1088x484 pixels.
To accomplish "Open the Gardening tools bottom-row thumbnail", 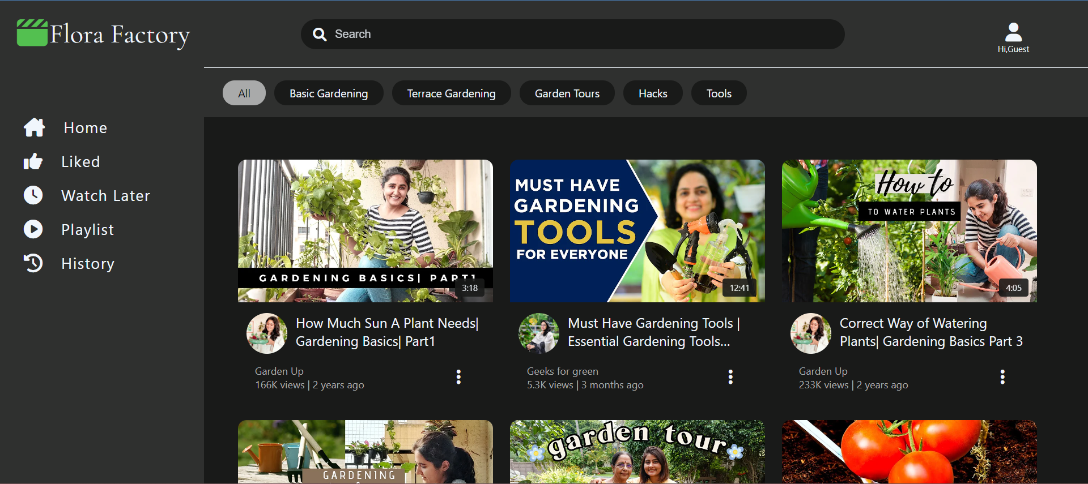I will tap(365, 452).
